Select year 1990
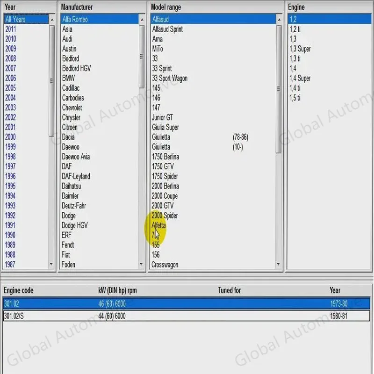Viewport: 374px width, 374px height. coord(10,235)
